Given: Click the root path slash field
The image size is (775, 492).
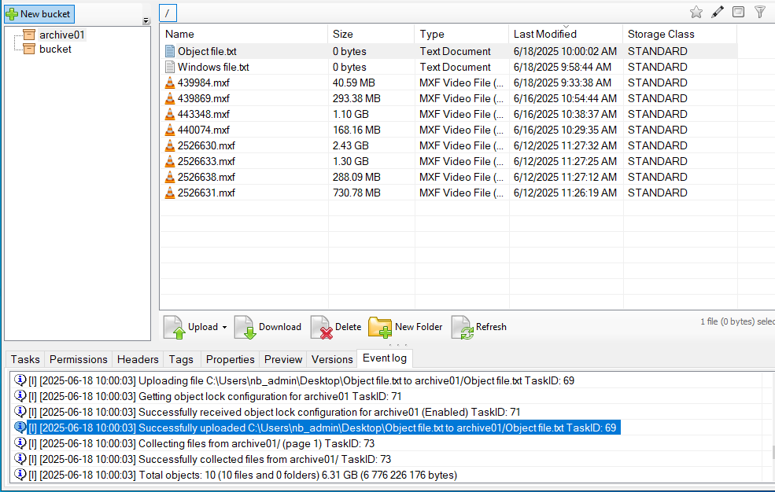Looking at the screenshot, I should (x=168, y=13).
